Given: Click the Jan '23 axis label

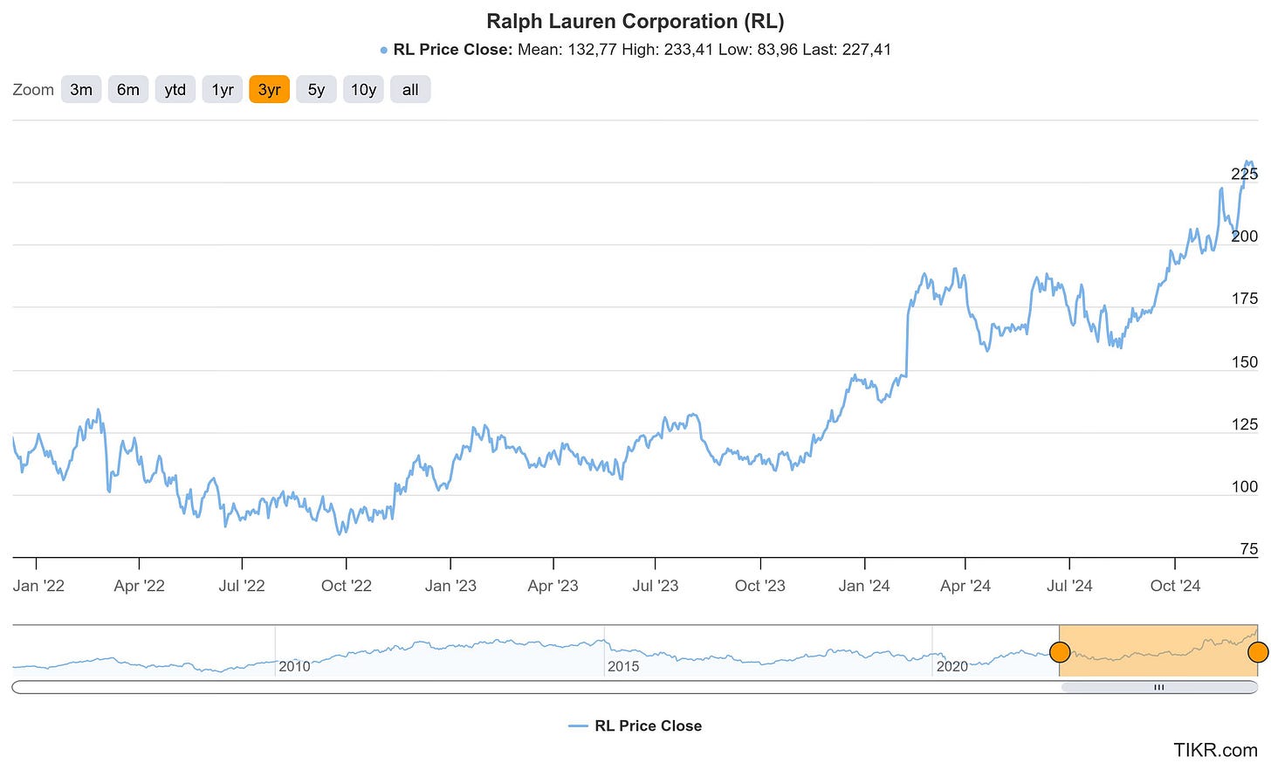Looking at the screenshot, I should coord(450,586).
